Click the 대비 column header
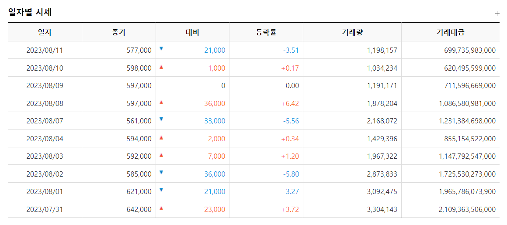The width and height of the screenshot is (507, 225). point(192,32)
